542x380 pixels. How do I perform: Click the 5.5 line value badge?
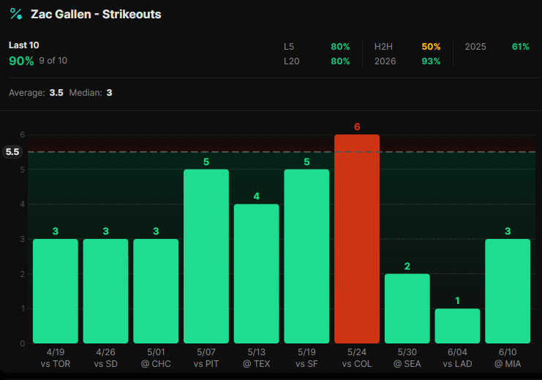point(12,152)
